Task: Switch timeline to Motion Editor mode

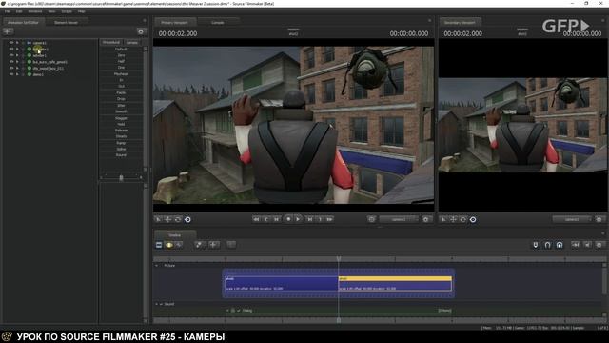Action: pyautogui.click(x=169, y=245)
